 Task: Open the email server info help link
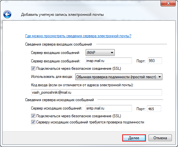(x=78, y=36)
